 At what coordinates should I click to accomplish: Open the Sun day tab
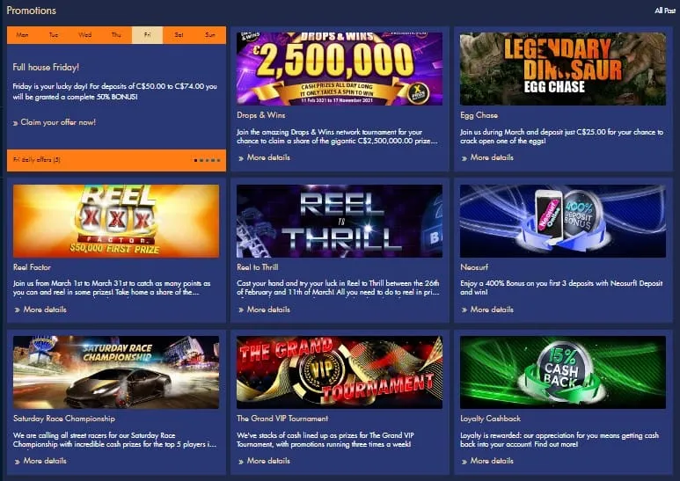click(210, 34)
